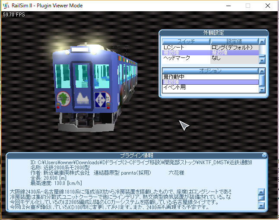Click the blue train model preview
Viewport: 279px width, 220px height.
coord(94,87)
